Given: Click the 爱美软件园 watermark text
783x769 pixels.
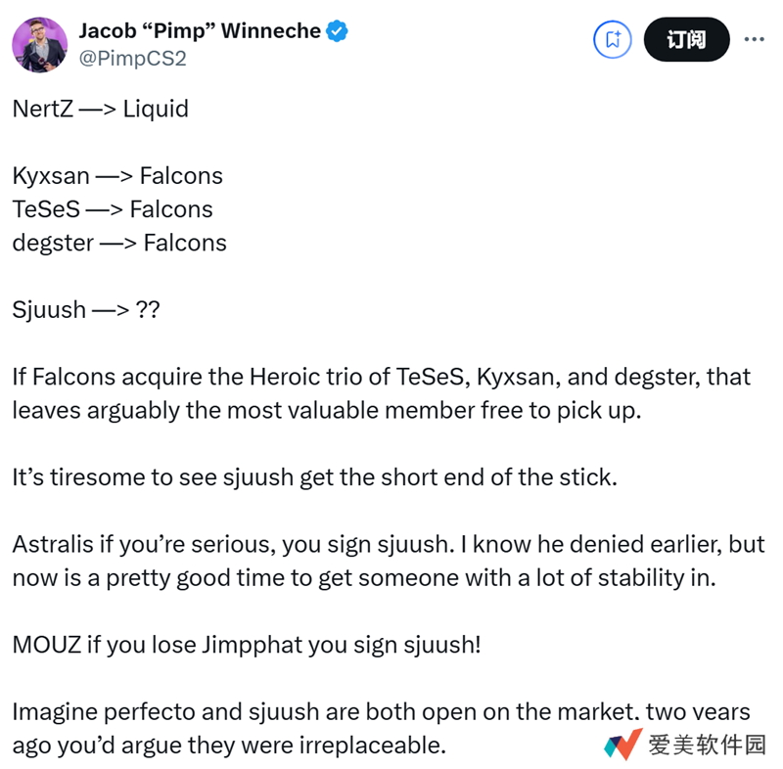Looking at the screenshot, I should click(707, 745).
